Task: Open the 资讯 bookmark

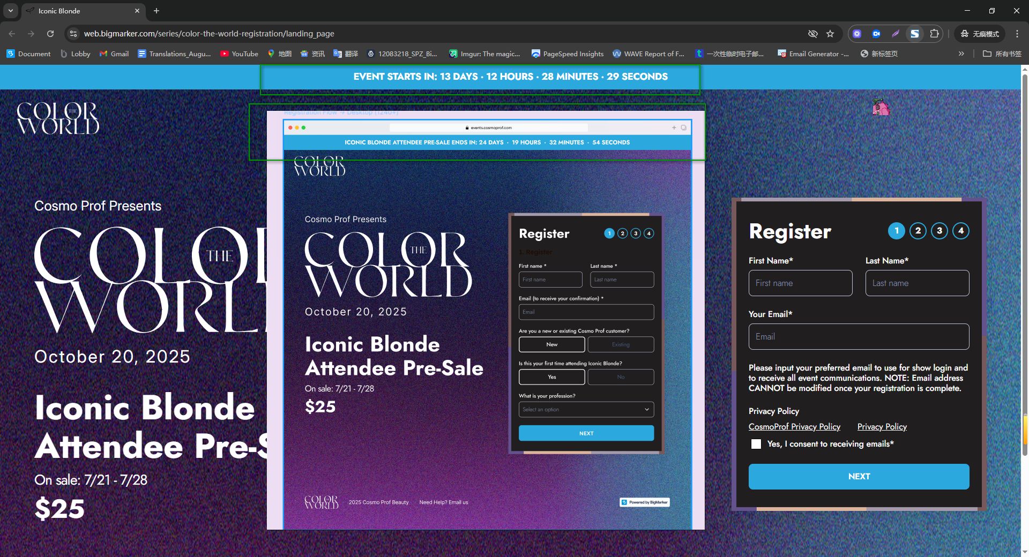Action: 312,54
